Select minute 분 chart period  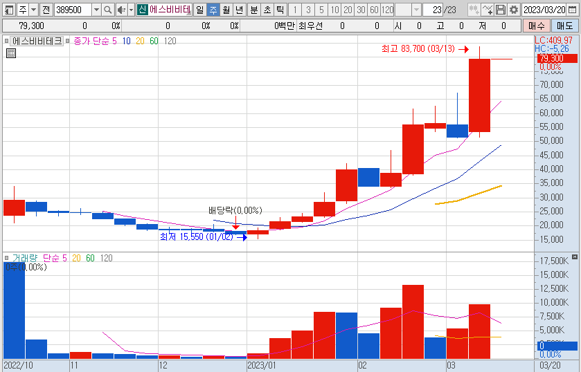tap(254, 10)
